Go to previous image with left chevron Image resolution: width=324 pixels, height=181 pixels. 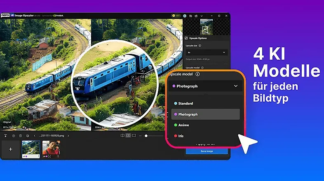[x=35, y=136]
